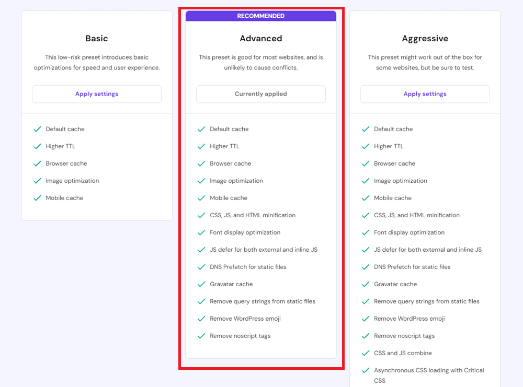Click Remove noscript tags in Advanced card
The image size is (523, 387).
(240, 336)
